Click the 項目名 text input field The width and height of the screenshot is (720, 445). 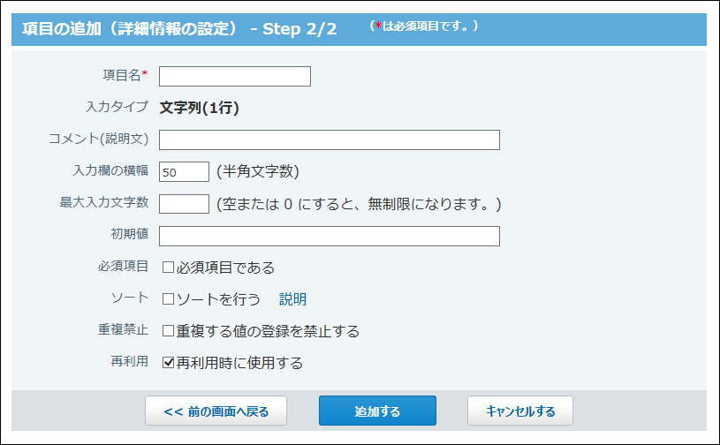point(235,76)
